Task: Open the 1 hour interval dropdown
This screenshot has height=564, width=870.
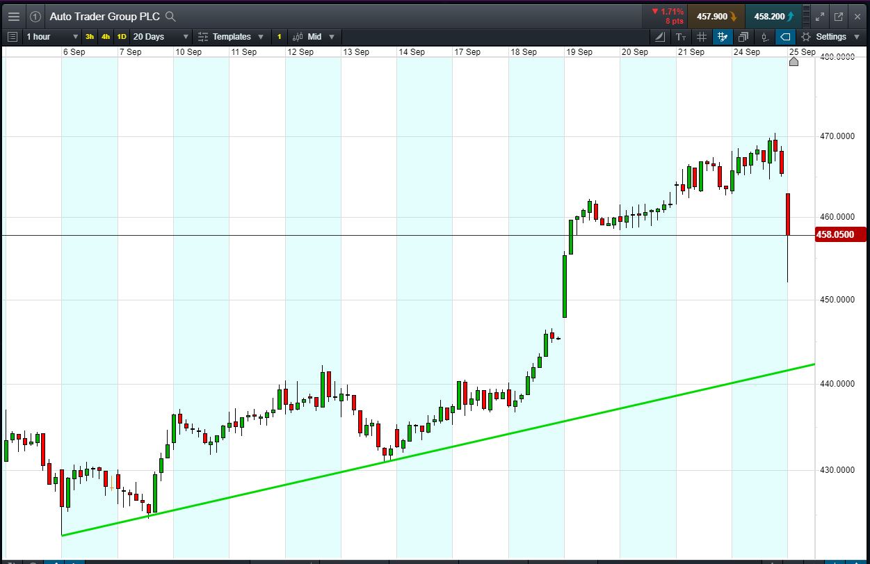Action: click(x=53, y=36)
